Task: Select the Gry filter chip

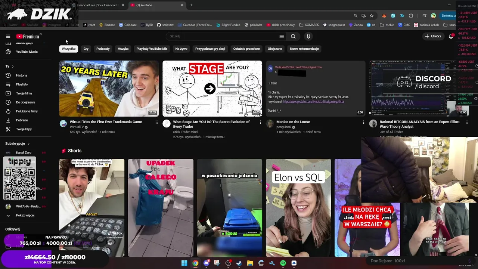Action: [x=86, y=49]
